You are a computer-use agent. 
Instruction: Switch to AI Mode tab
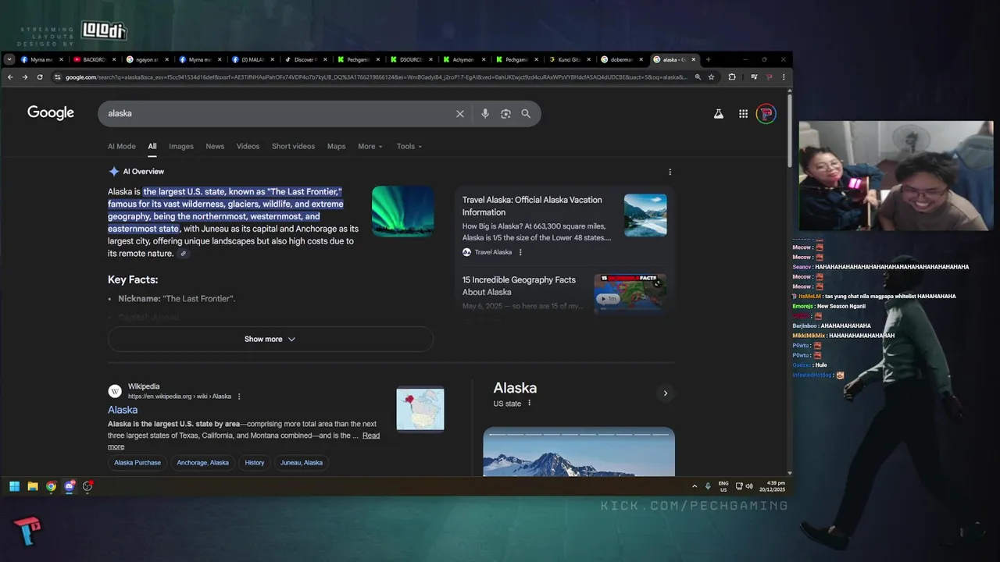122,147
